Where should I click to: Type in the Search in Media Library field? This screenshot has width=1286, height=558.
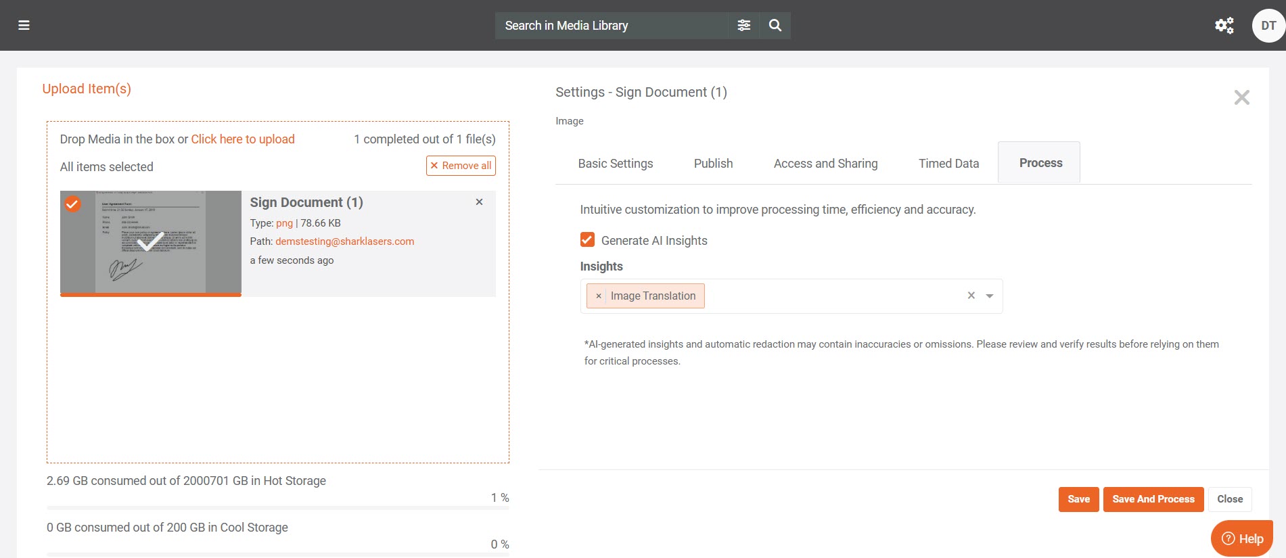612,26
